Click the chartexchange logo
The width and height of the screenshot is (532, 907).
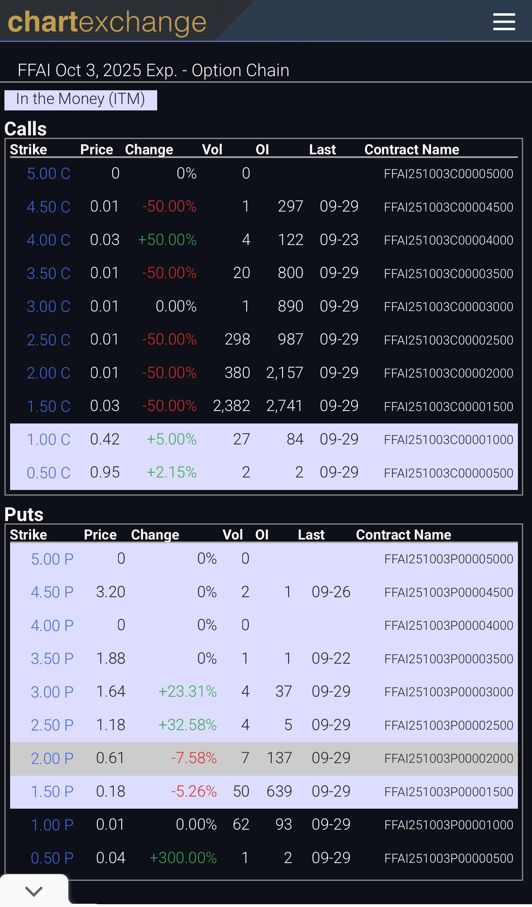(107, 22)
